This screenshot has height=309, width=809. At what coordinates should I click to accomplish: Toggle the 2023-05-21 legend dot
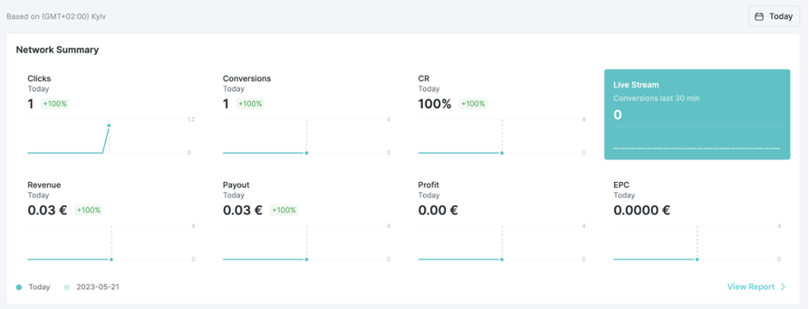point(66,288)
